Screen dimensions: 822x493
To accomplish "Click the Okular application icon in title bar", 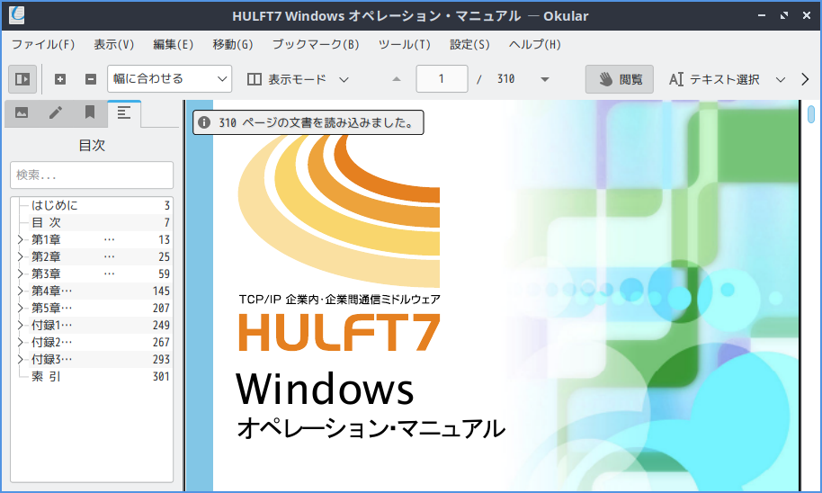I will [17, 14].
